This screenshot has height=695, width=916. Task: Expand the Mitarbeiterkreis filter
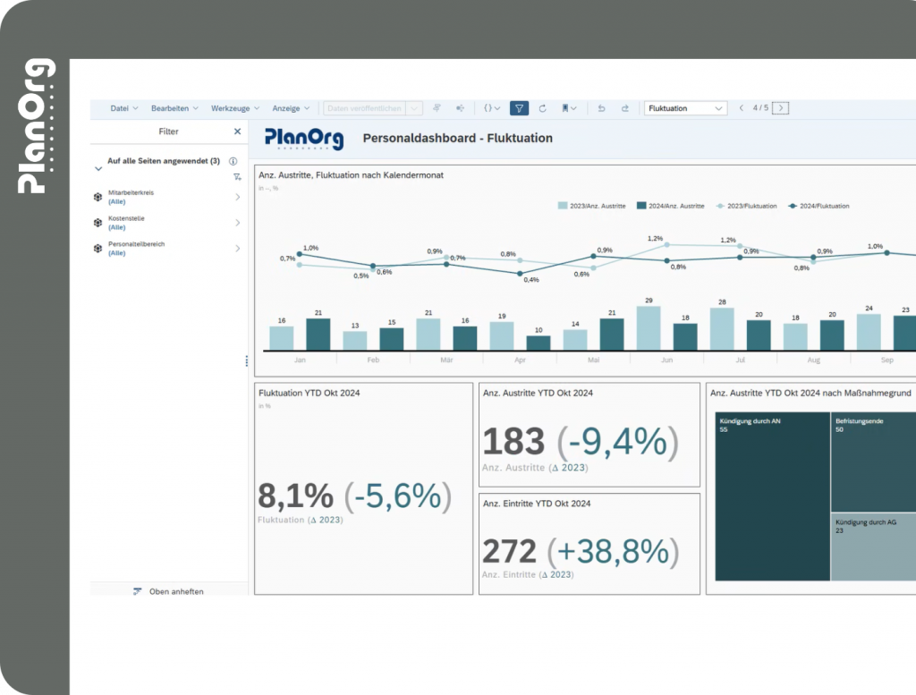click(237, 197)
